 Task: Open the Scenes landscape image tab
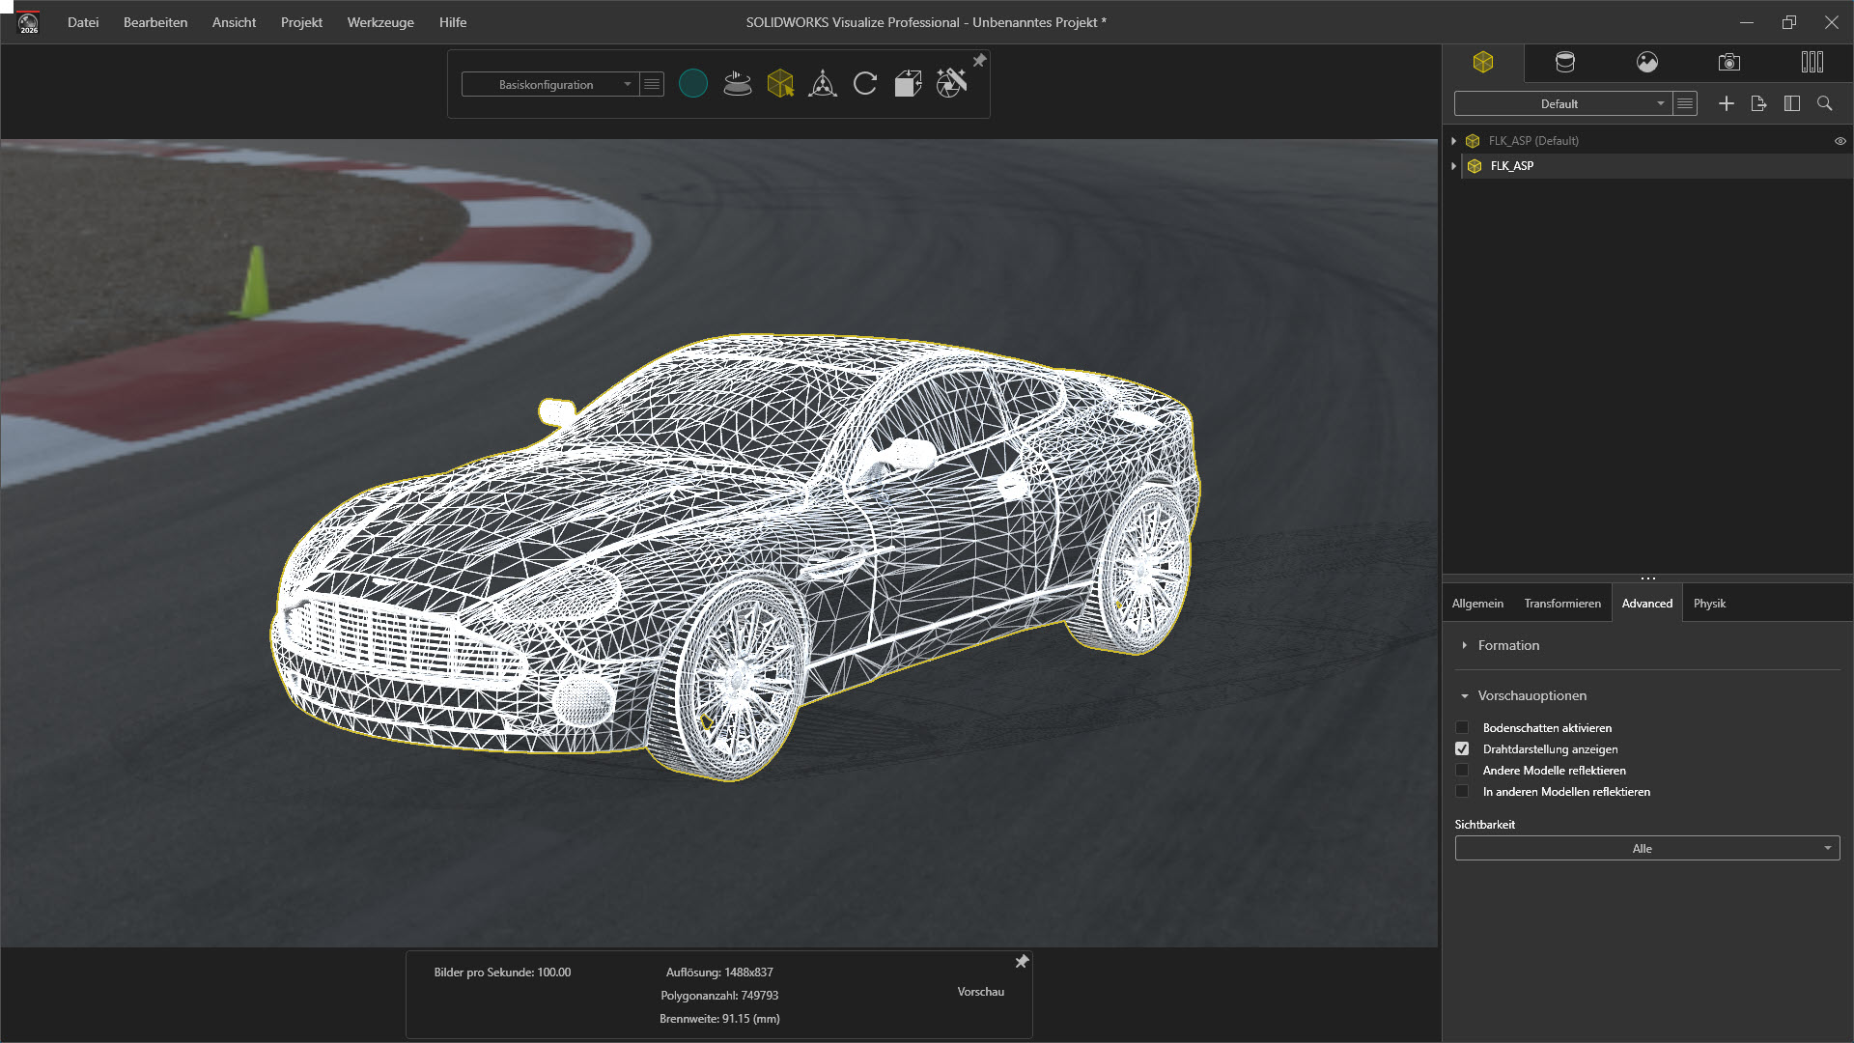coord(1647,63)
